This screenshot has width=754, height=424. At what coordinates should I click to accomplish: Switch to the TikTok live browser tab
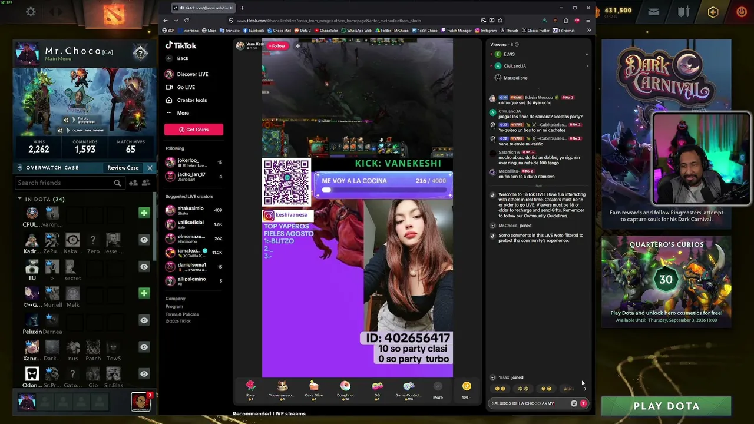[x=203, y=8]
